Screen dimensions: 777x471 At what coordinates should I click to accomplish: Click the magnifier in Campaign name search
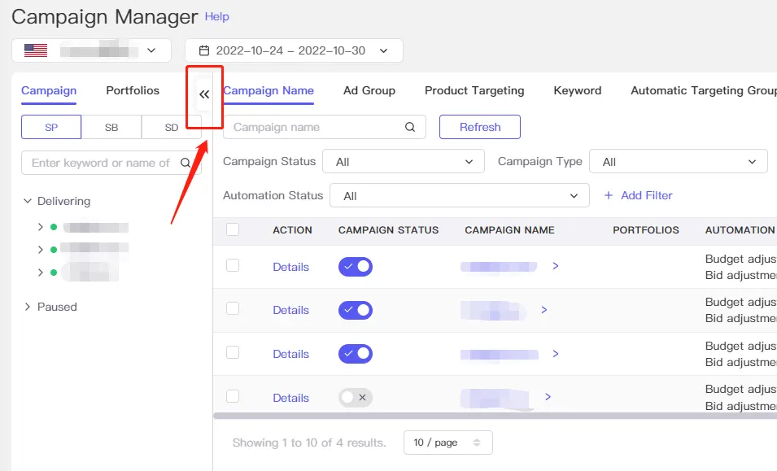[x=412, y=127]
